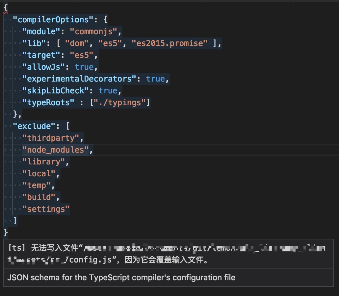This screenshot has width=339, height=296.
Task: Click the "thirdparty" exclude entry
Action: click(x=51, y=138)
